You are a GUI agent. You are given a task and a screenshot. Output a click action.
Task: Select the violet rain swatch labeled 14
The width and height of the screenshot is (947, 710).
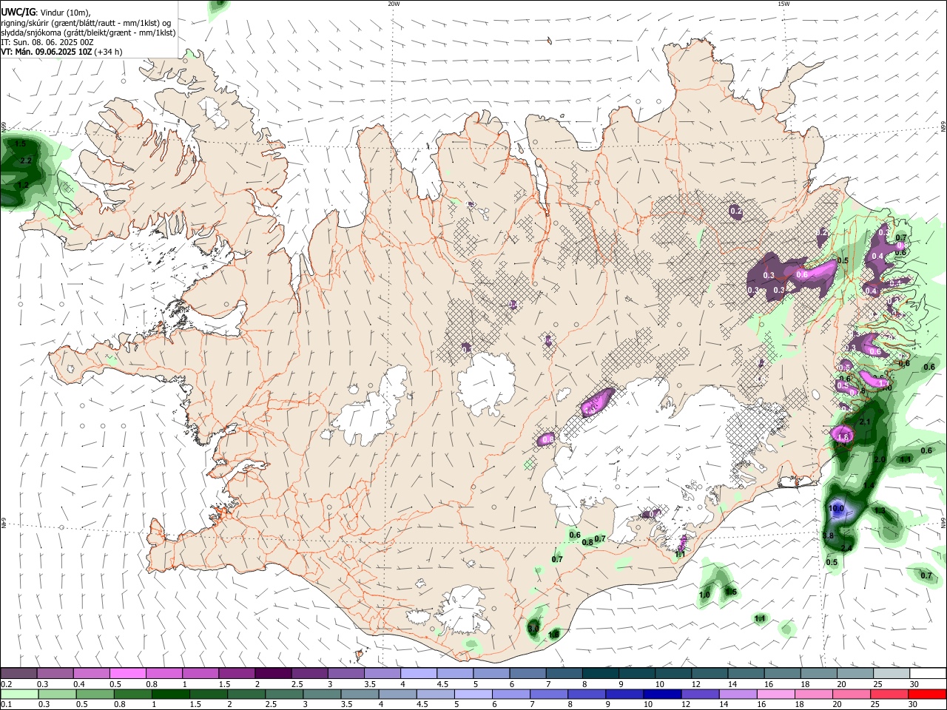tap(738, 694)
